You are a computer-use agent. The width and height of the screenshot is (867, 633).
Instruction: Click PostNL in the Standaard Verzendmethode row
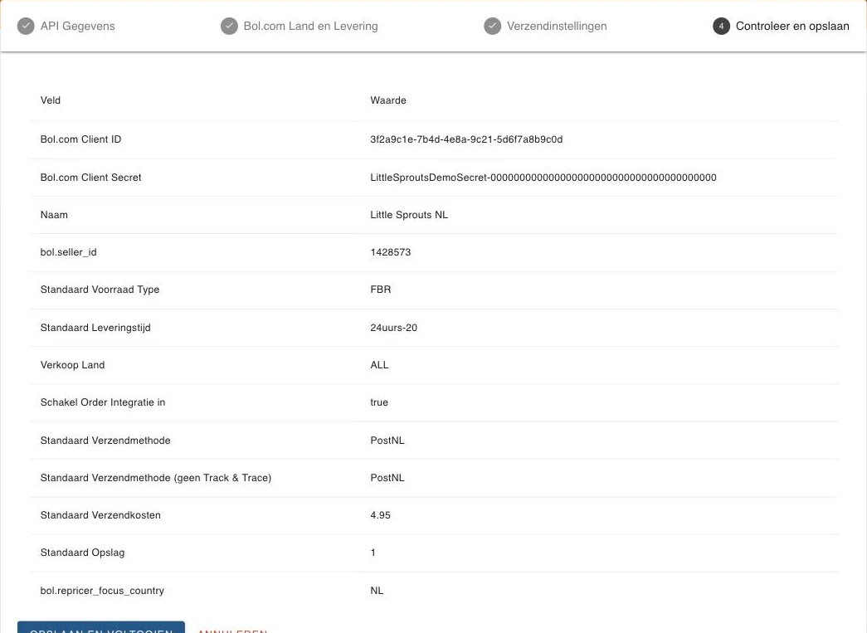coord(387,441)
